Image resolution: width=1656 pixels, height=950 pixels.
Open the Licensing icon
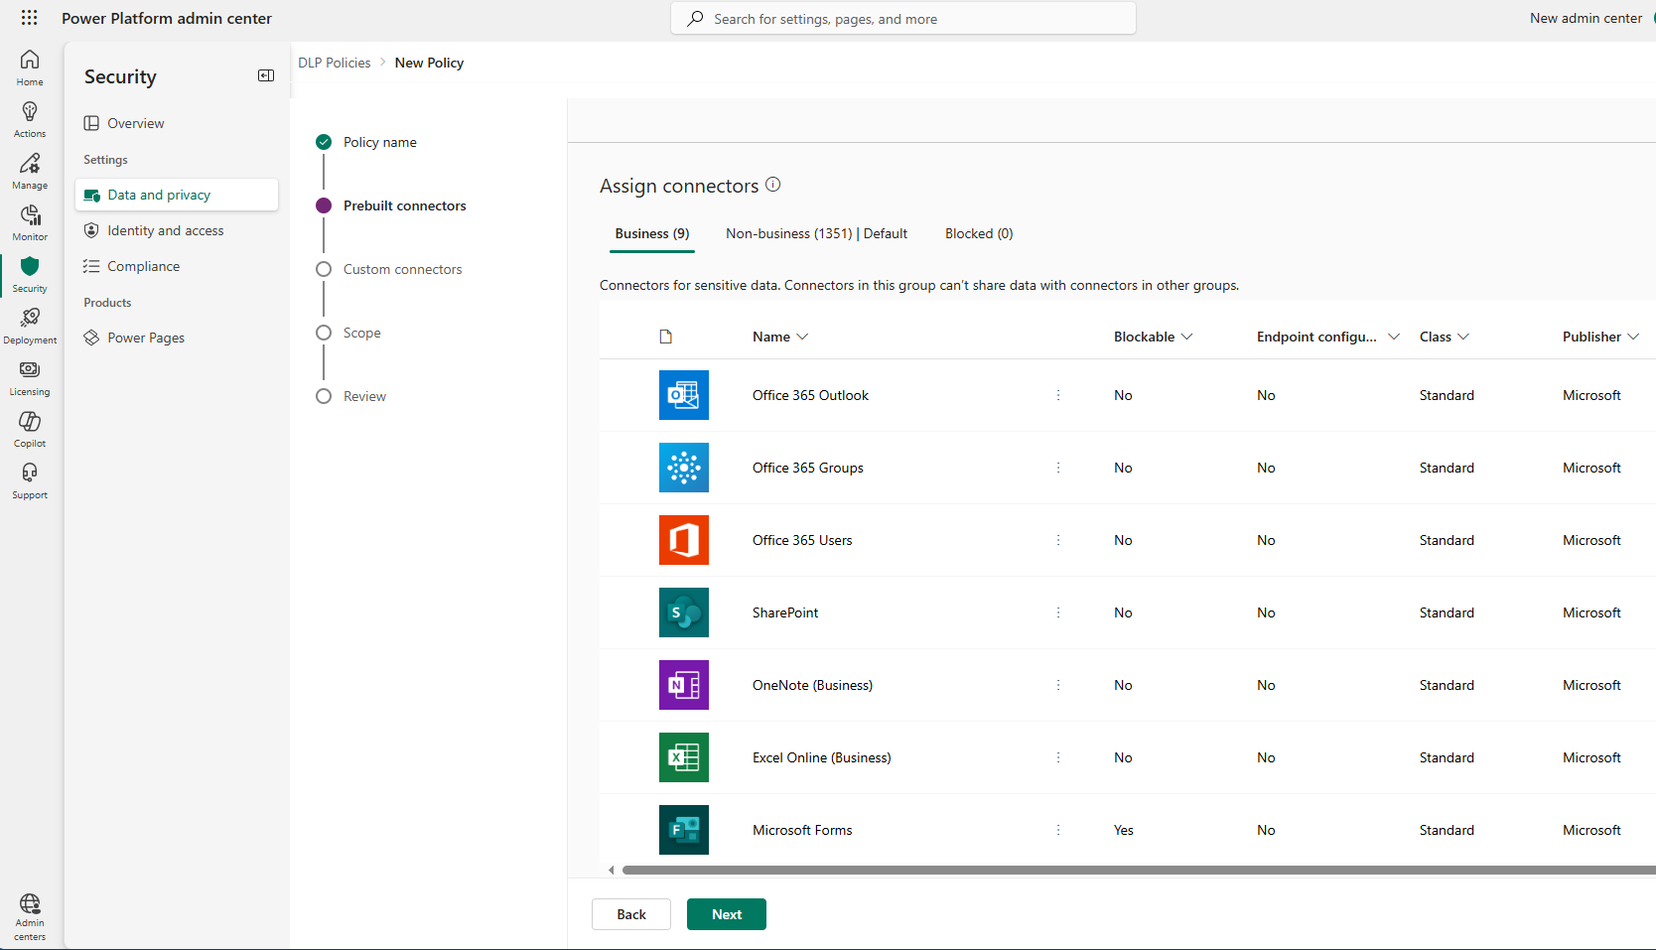pos(29,376)
